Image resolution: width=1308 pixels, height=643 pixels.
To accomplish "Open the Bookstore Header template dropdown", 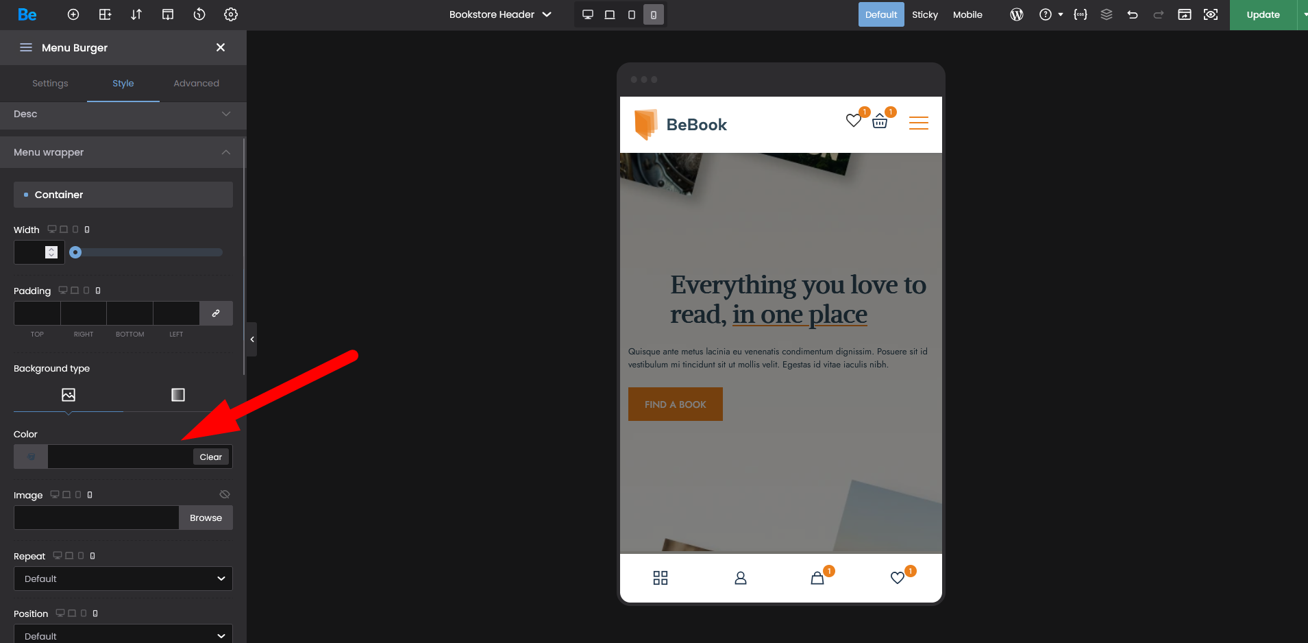I will point(500,14).
